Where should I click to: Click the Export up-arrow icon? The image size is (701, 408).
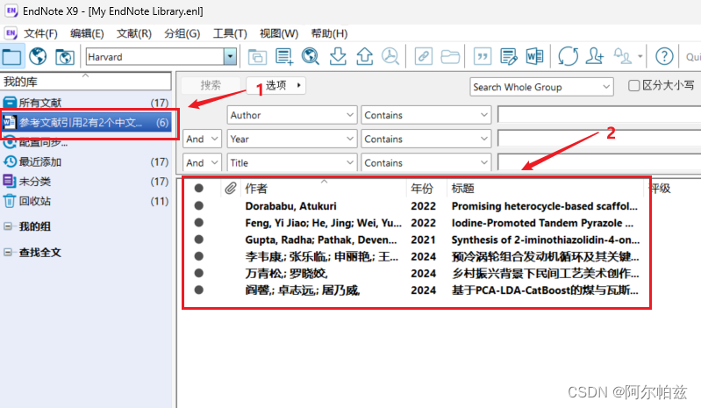click(x=364, y=57)
